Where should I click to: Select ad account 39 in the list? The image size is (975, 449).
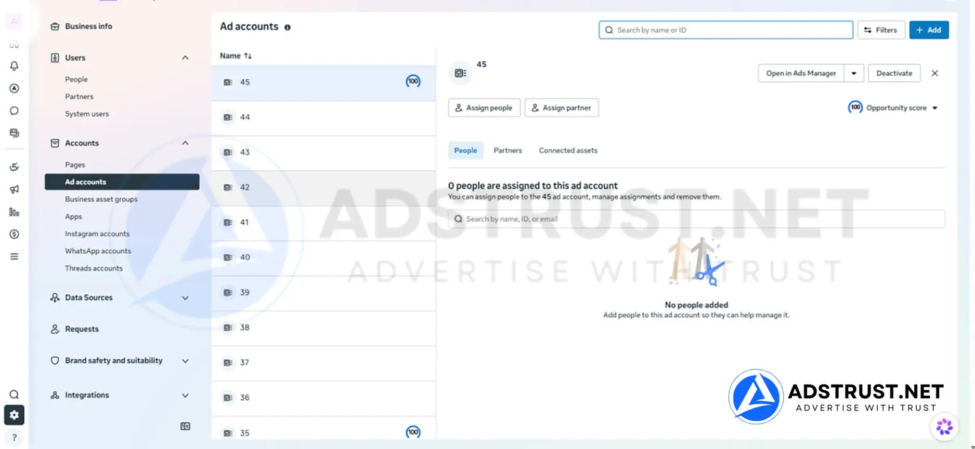tap(323, 293)
